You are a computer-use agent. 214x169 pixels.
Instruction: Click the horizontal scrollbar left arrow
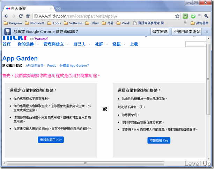[4, 163]
